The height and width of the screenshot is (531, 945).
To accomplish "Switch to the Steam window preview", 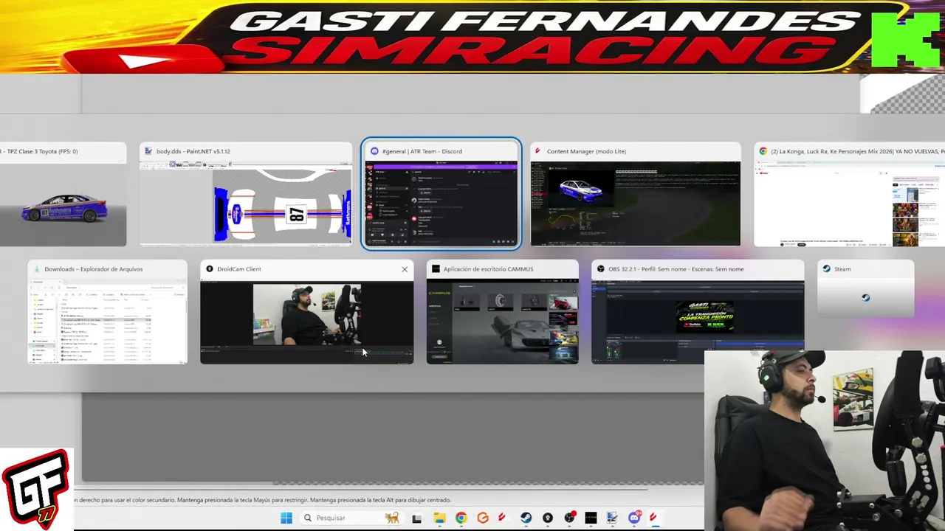I will (x=866, y=289).
